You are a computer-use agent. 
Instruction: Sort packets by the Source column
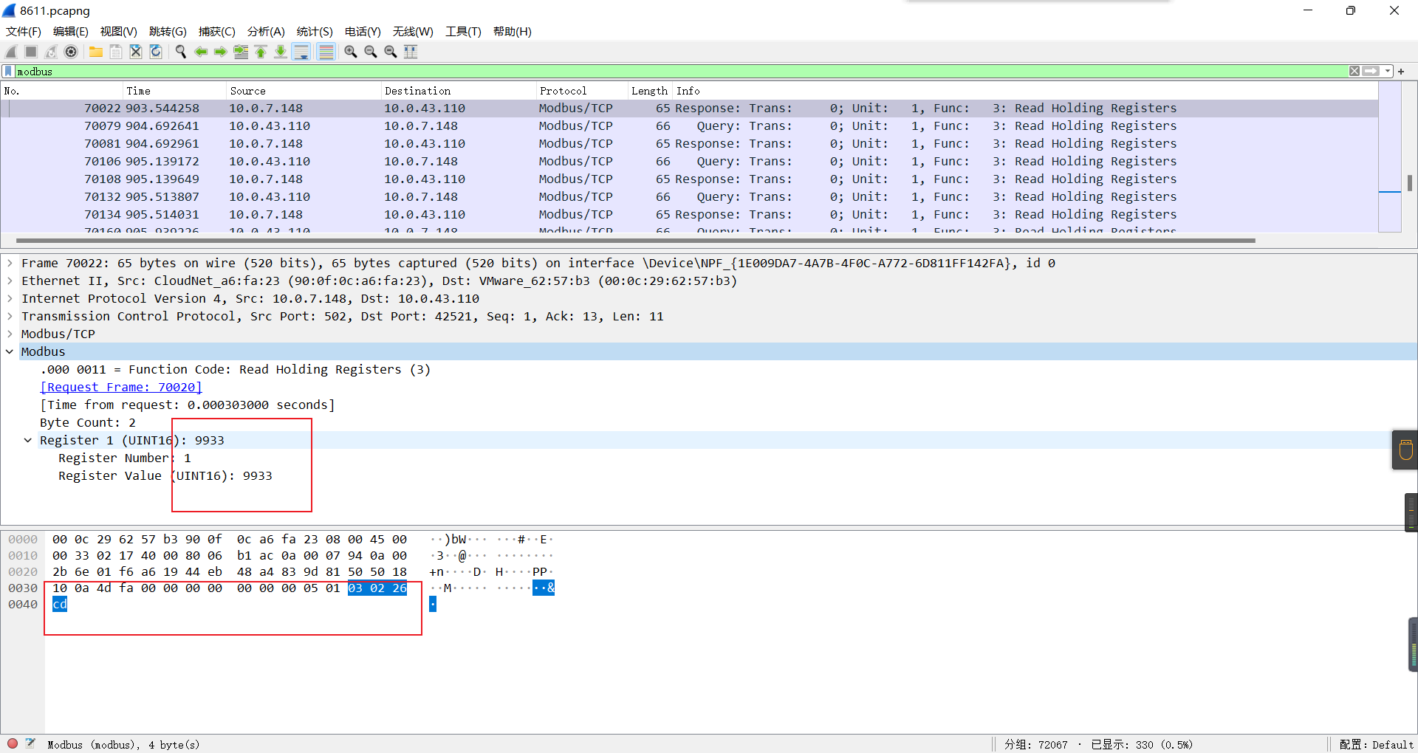tap(304, 91)
